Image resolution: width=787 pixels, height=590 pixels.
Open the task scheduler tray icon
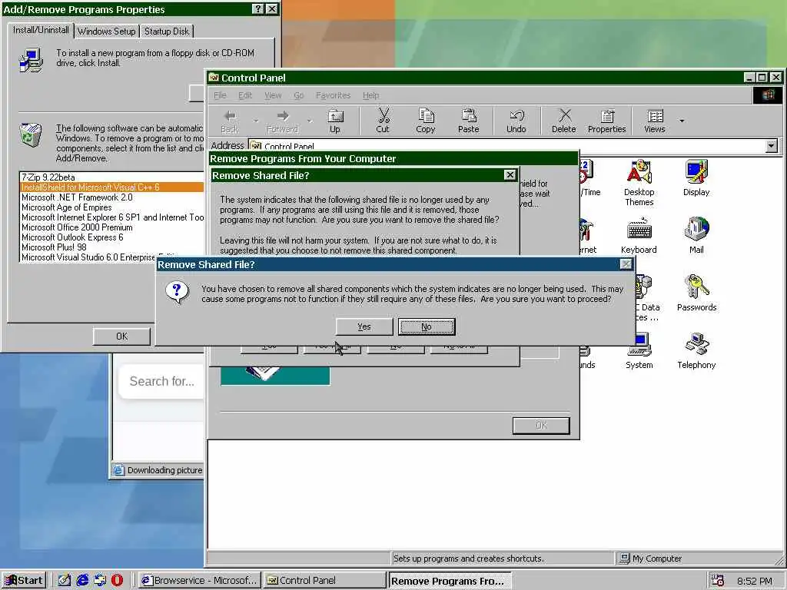pyautogui.click(x=718, y=581)
